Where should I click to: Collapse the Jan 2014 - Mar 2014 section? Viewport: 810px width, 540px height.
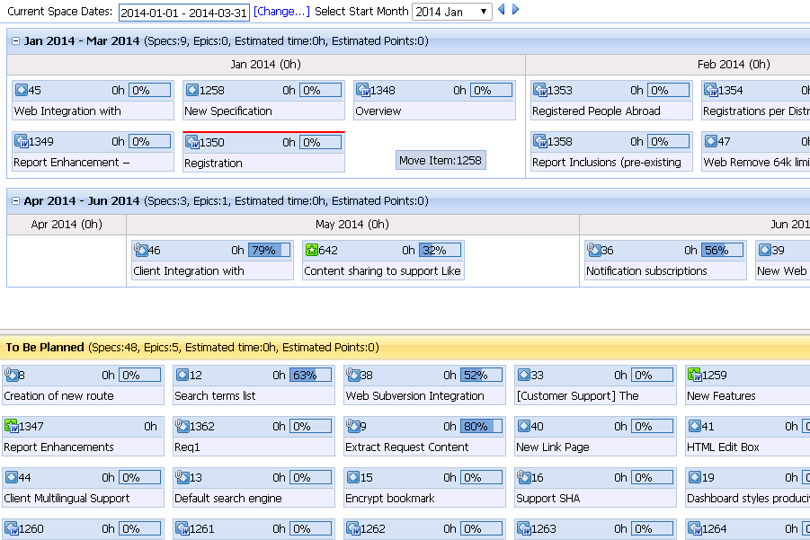click(16, 41)
